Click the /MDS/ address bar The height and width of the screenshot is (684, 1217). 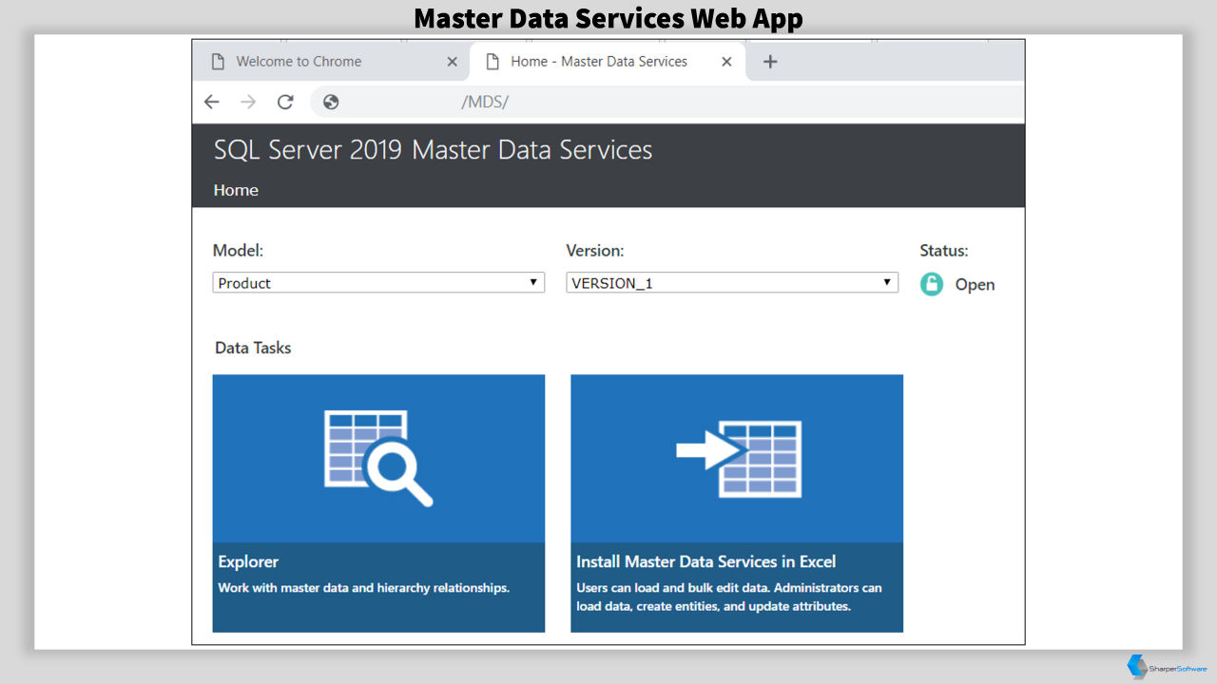666,102
